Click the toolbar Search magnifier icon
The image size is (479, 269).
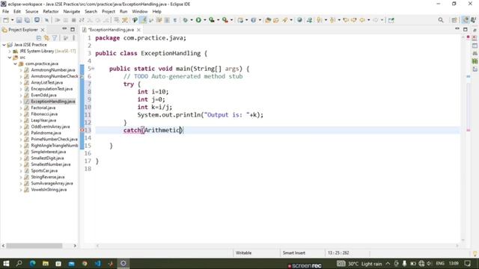(441, 20)
